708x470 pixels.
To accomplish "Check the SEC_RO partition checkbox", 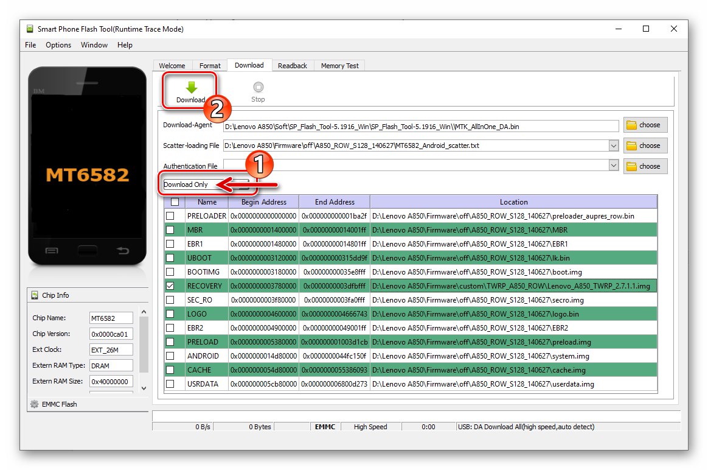I will 170,300.
